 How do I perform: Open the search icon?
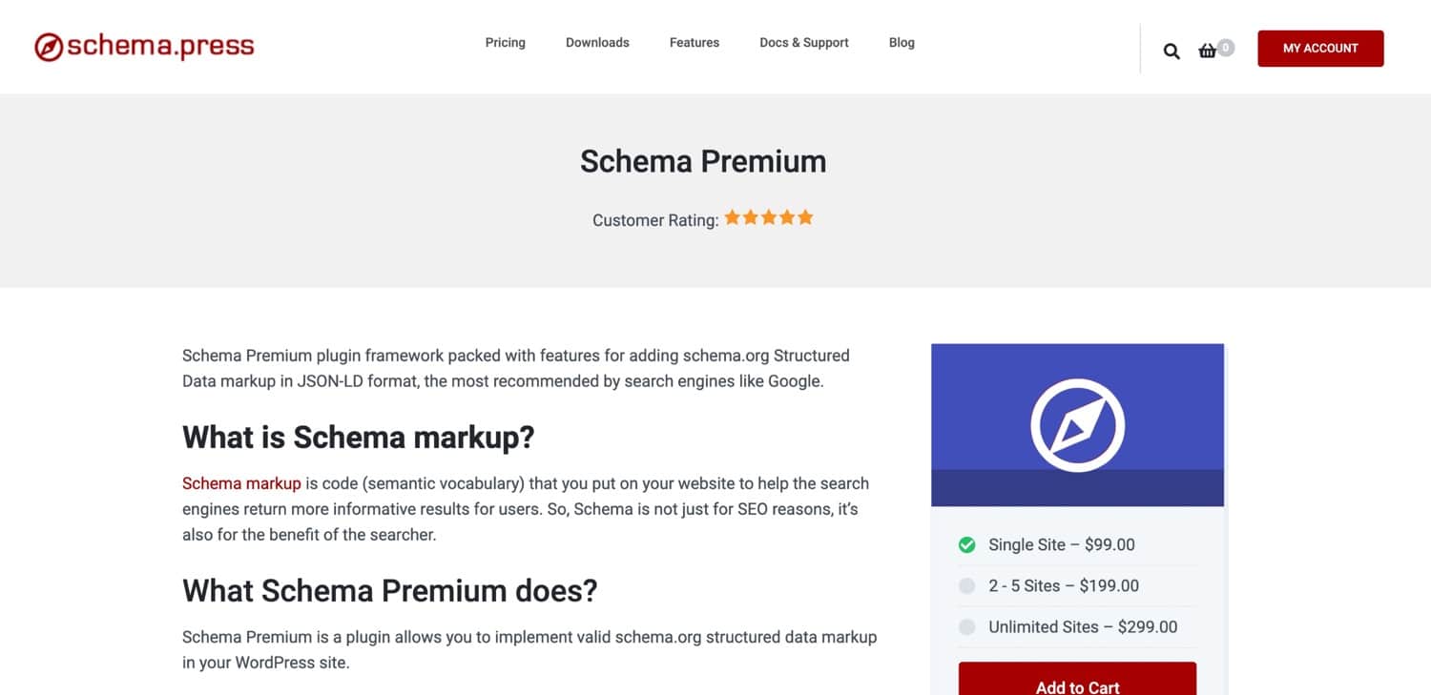tap(1171, 51)
